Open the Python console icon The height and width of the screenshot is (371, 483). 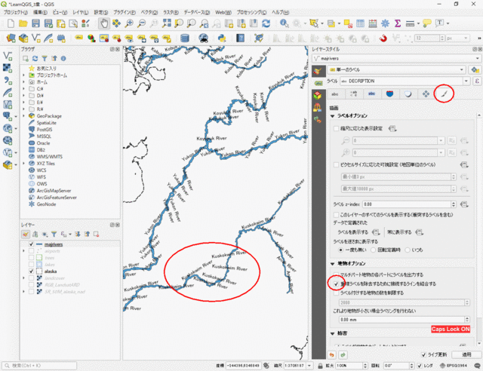[x=221, y=38]
